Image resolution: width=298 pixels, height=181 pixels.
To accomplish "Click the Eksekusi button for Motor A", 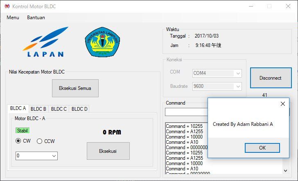I will (x=108, y=151).
